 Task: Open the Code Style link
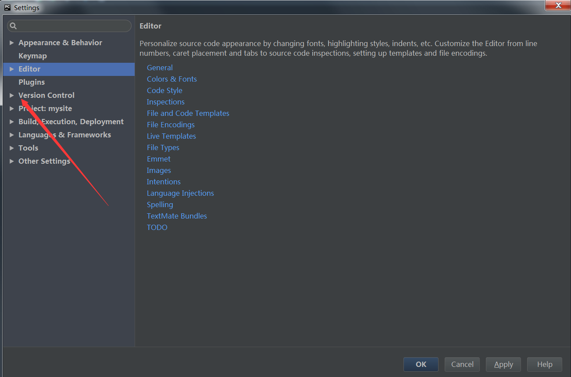(x=164, y=90)
